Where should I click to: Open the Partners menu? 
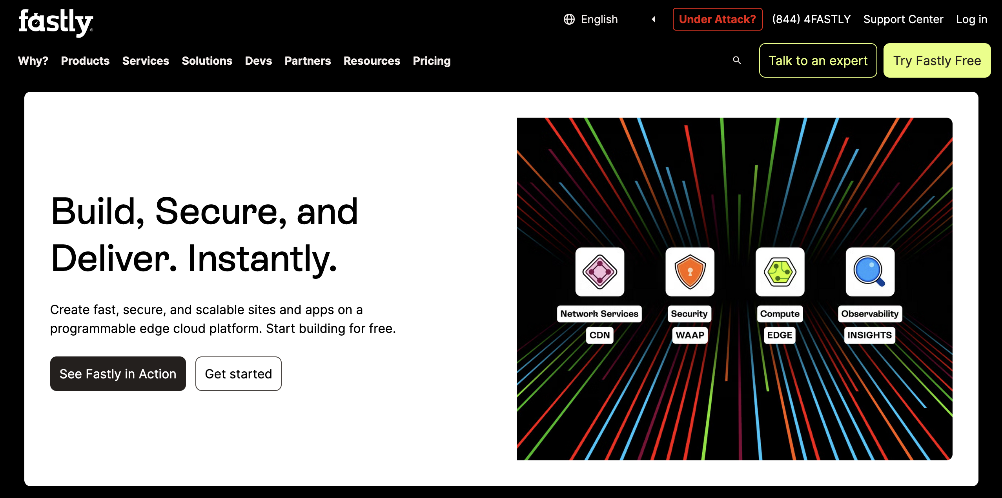pos(308,61)
